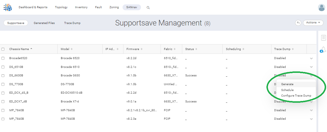Open the side panel list icon
Screen dimensions: 327x132
coord(323,37)
